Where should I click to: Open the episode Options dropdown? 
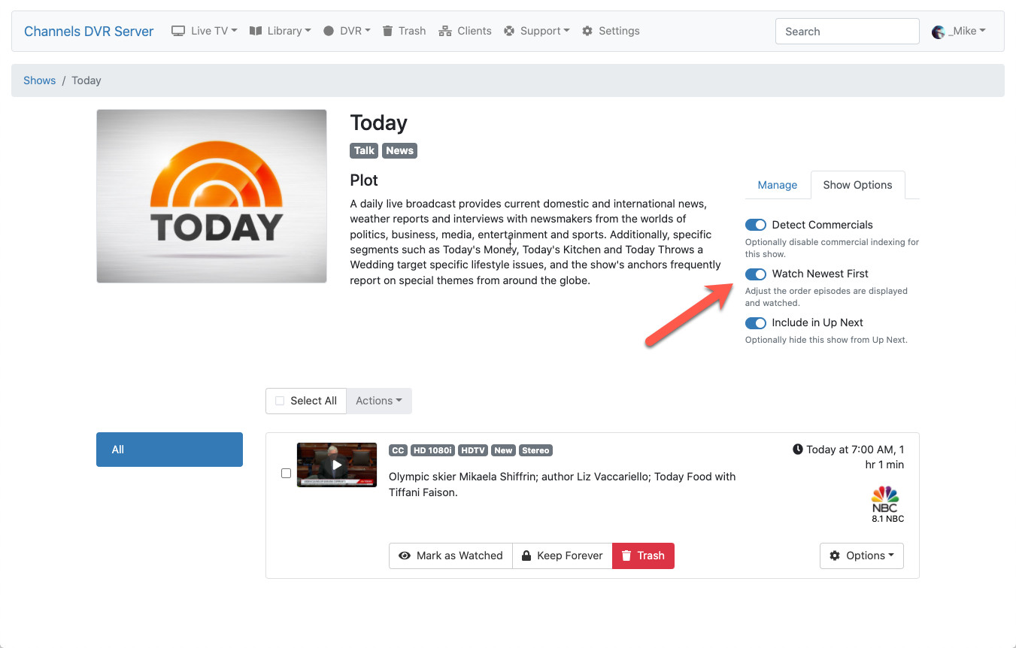click(x=861, y=556)
